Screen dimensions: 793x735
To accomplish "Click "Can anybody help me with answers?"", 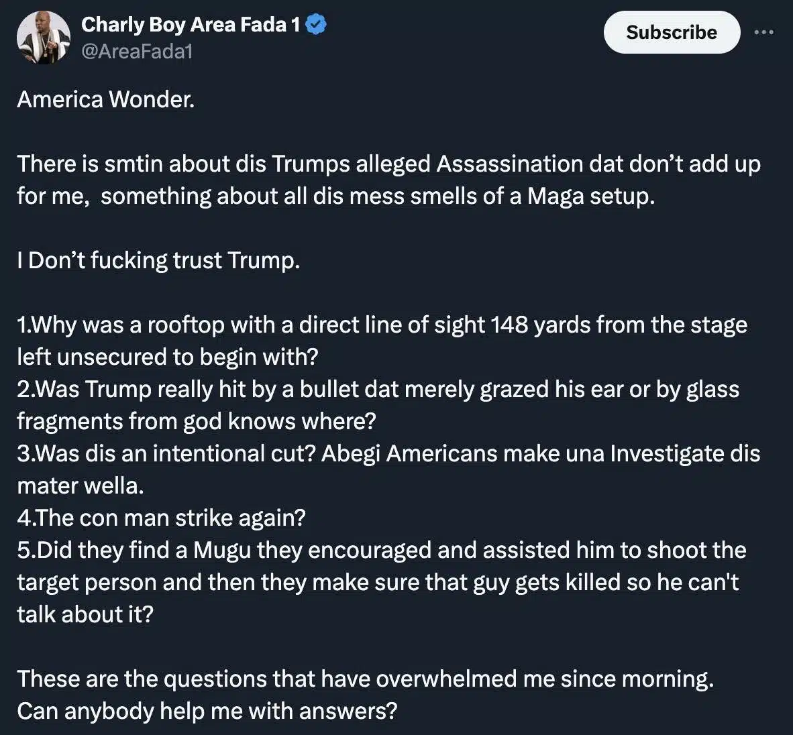I will pos(207,711).
